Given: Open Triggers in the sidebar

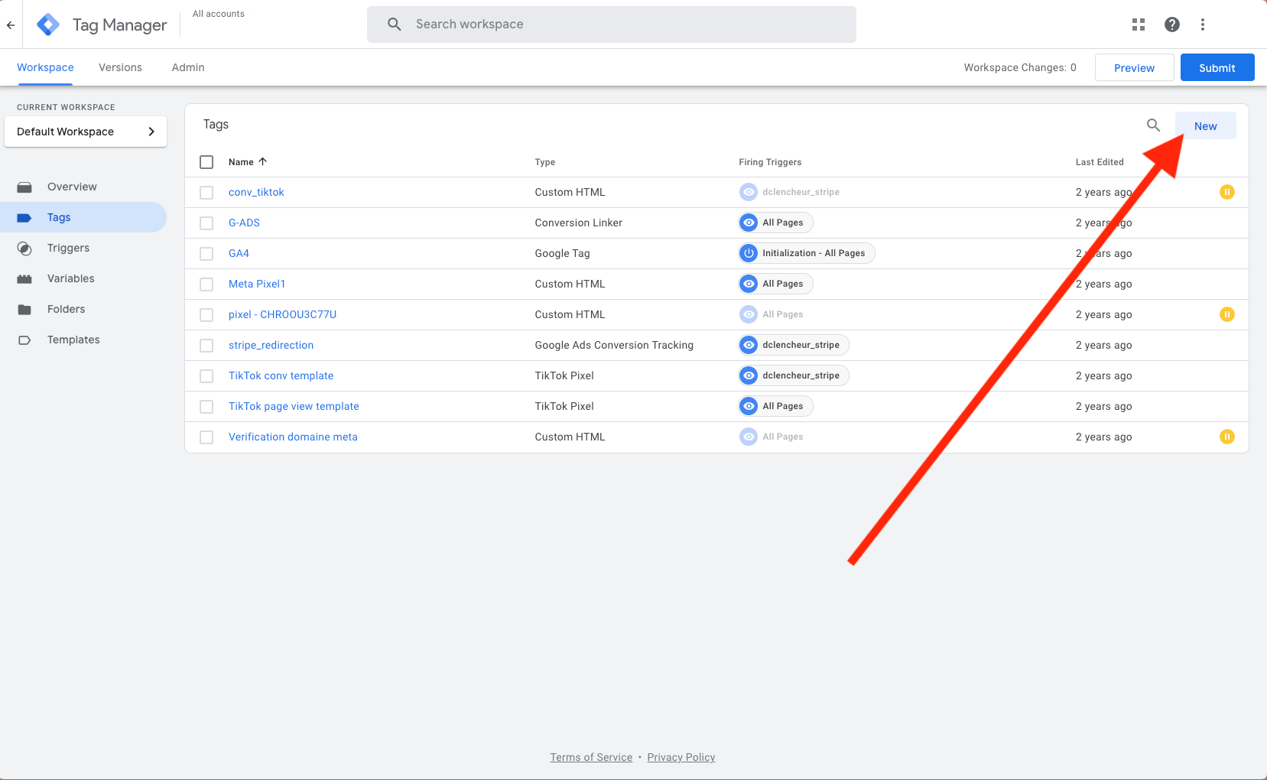Looking at the screenshot, I should tap(83, 248).
